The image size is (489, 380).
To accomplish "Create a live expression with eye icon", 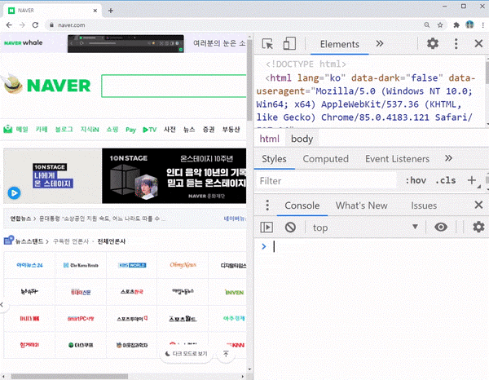I will click(x=441, y=227).
